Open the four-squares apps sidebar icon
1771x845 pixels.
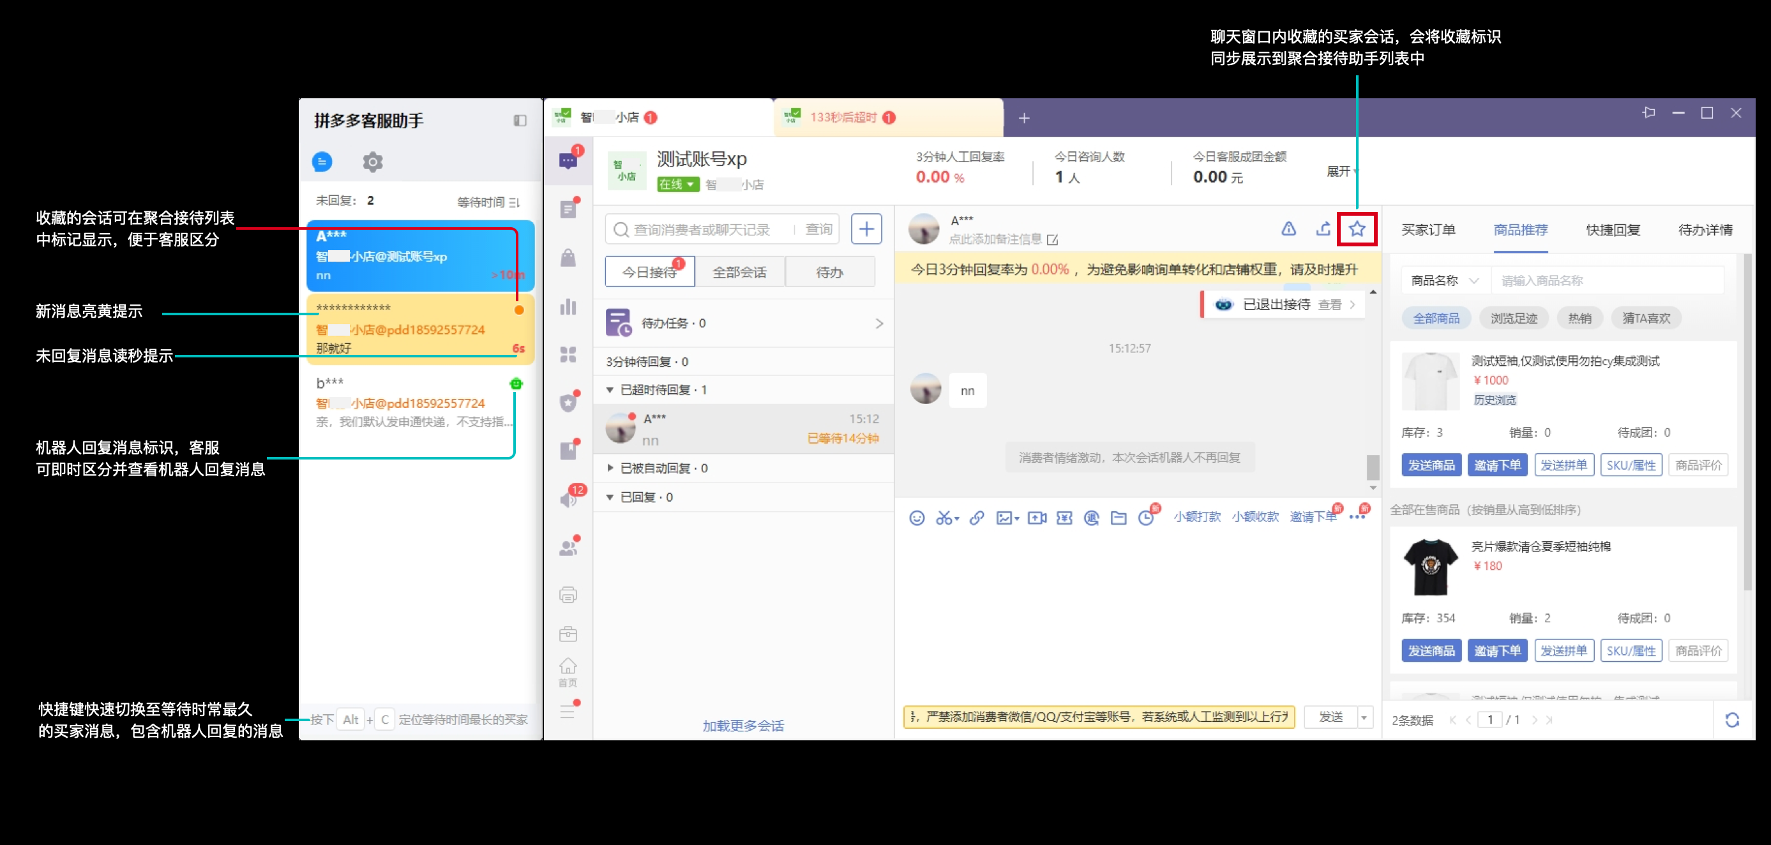pyautogui.click(x=568, y=355)
